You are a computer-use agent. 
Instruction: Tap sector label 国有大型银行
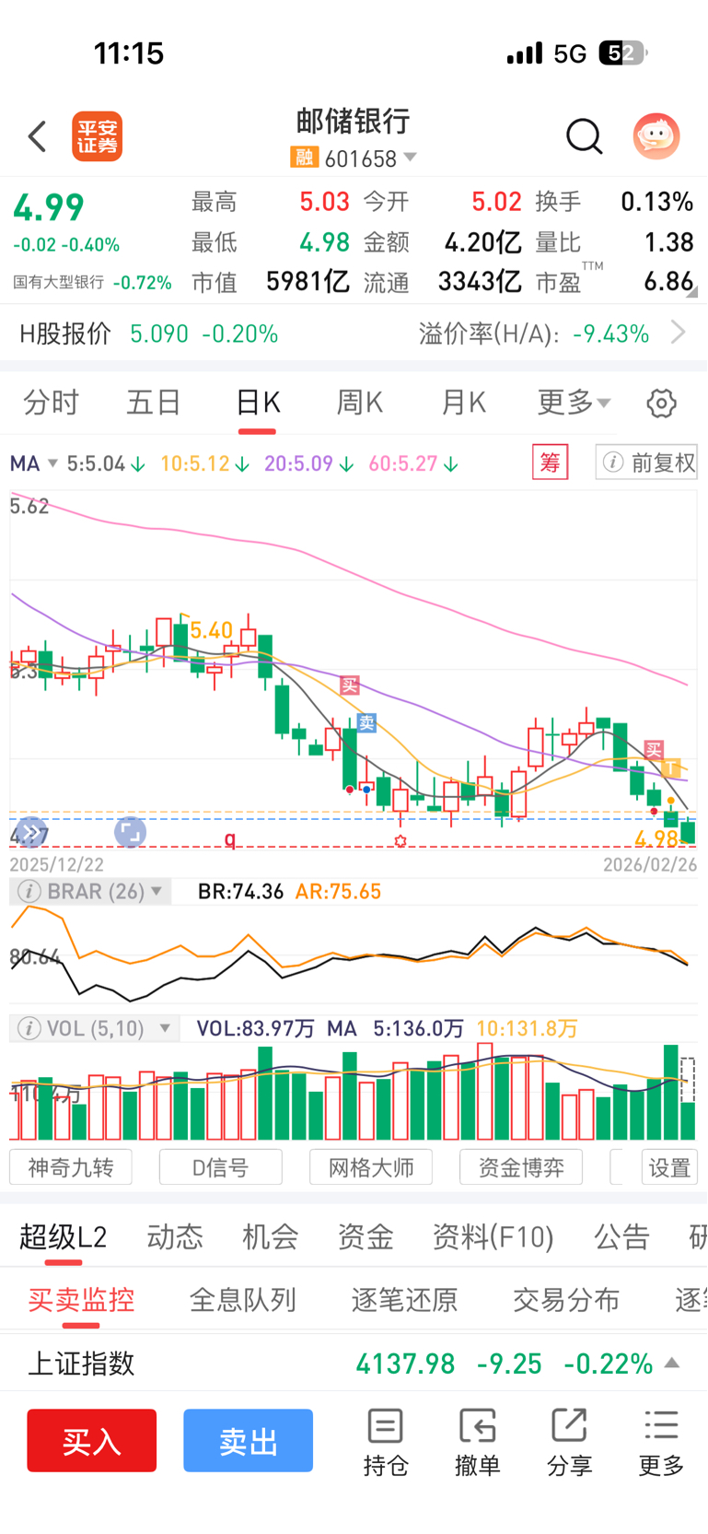pos(58,282)
